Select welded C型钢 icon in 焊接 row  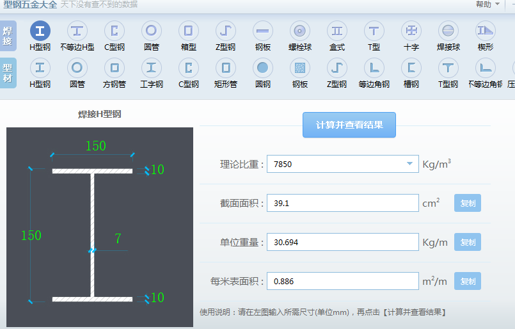point(115,31)
